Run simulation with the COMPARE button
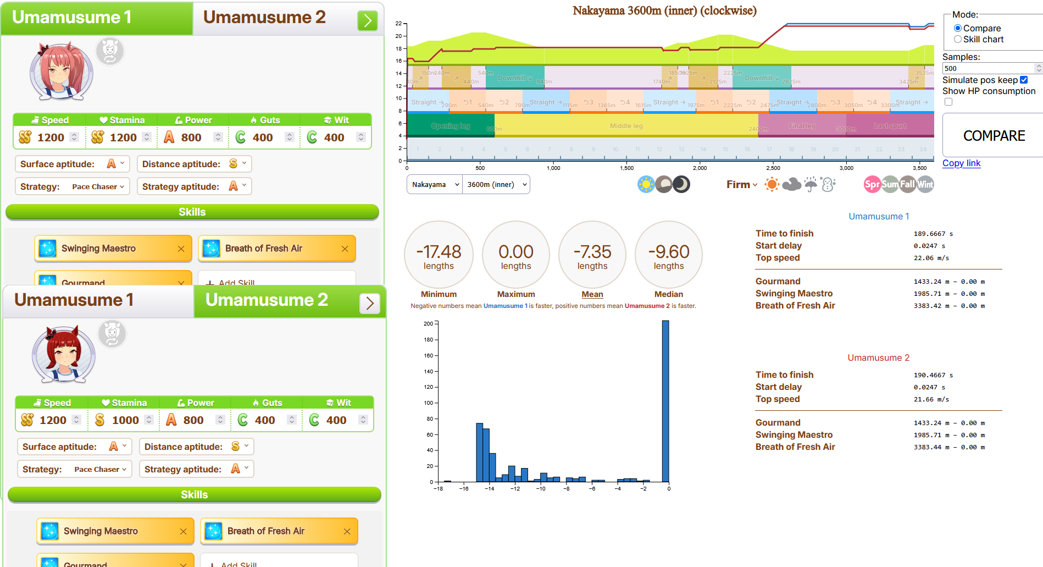This screenshot has height=567, width=1043. (994, 135)
